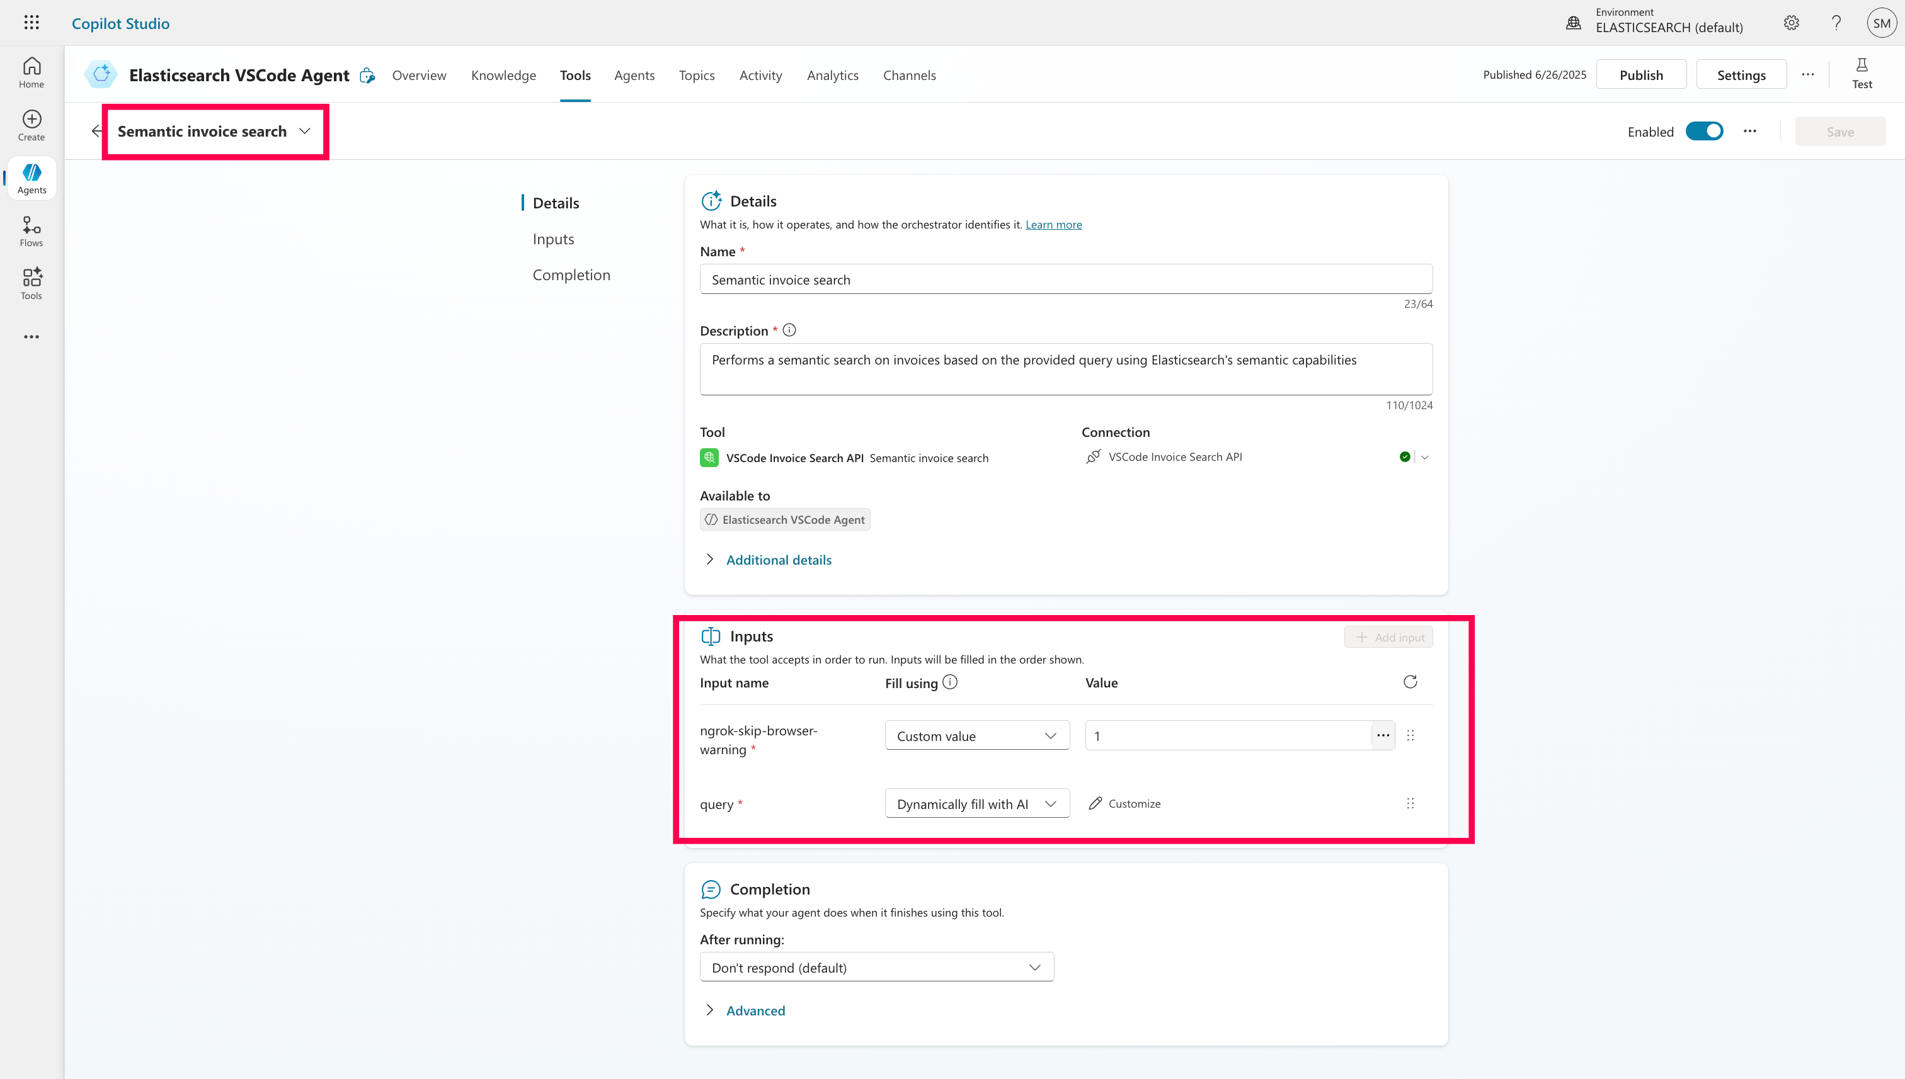Go to Home in the sidebar

click(31, 72)
